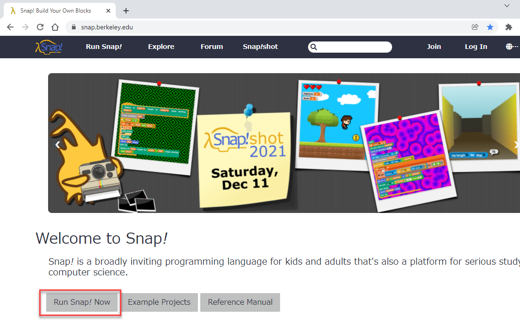Reload the page
Screen dimensions: 520x322
(x=40, y=27)
